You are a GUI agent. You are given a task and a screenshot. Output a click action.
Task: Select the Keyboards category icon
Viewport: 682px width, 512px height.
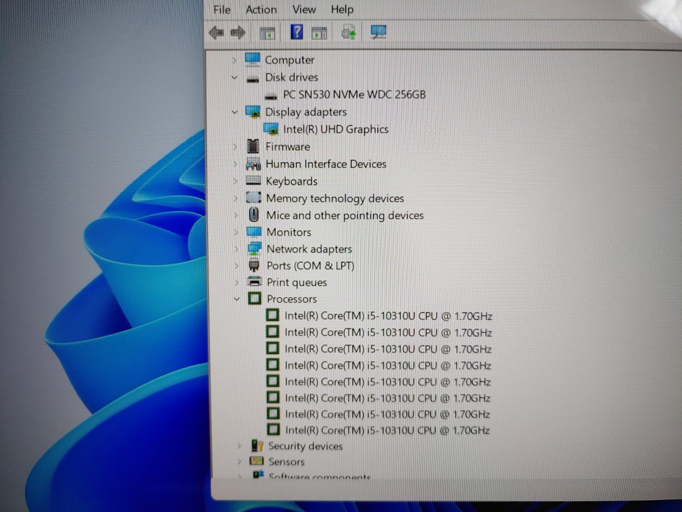pyautogui.click(x=254, y=181)
